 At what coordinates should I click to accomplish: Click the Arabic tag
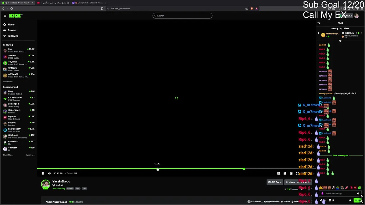(x=70, y=188)
